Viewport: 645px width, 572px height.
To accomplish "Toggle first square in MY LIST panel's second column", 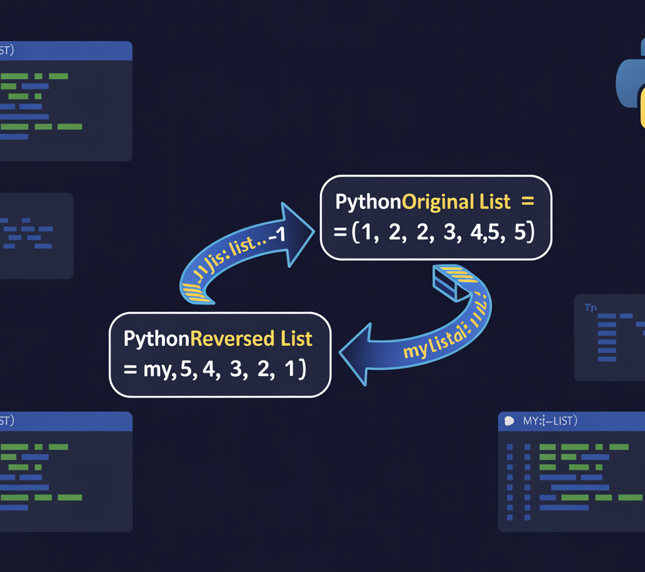I will coord(527,448).
